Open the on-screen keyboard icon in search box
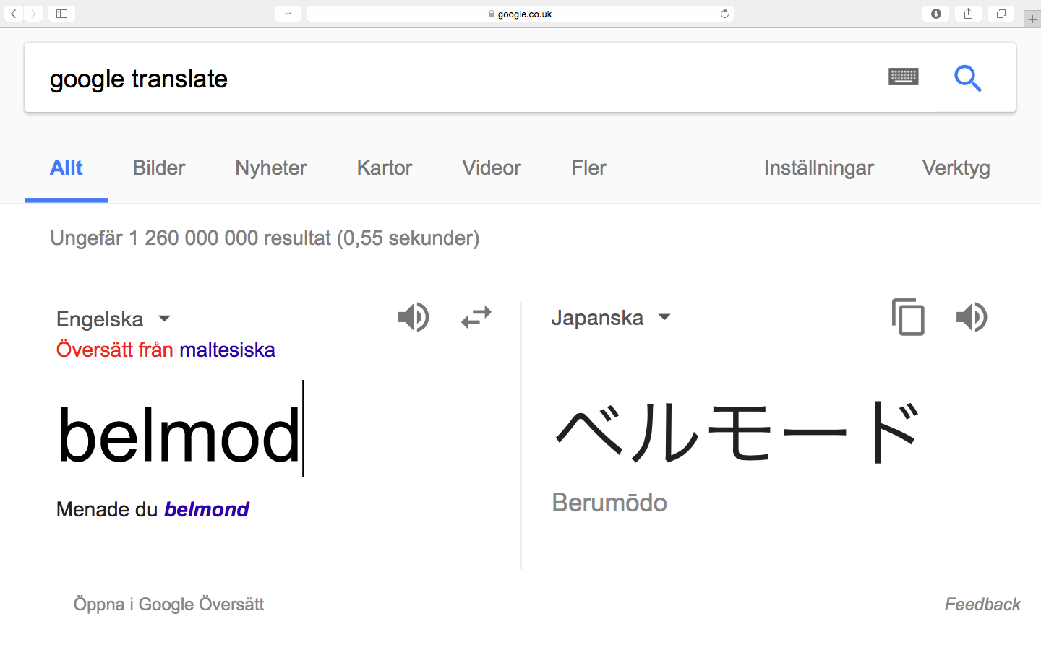The image size is (1041, 650). (903, 77)
